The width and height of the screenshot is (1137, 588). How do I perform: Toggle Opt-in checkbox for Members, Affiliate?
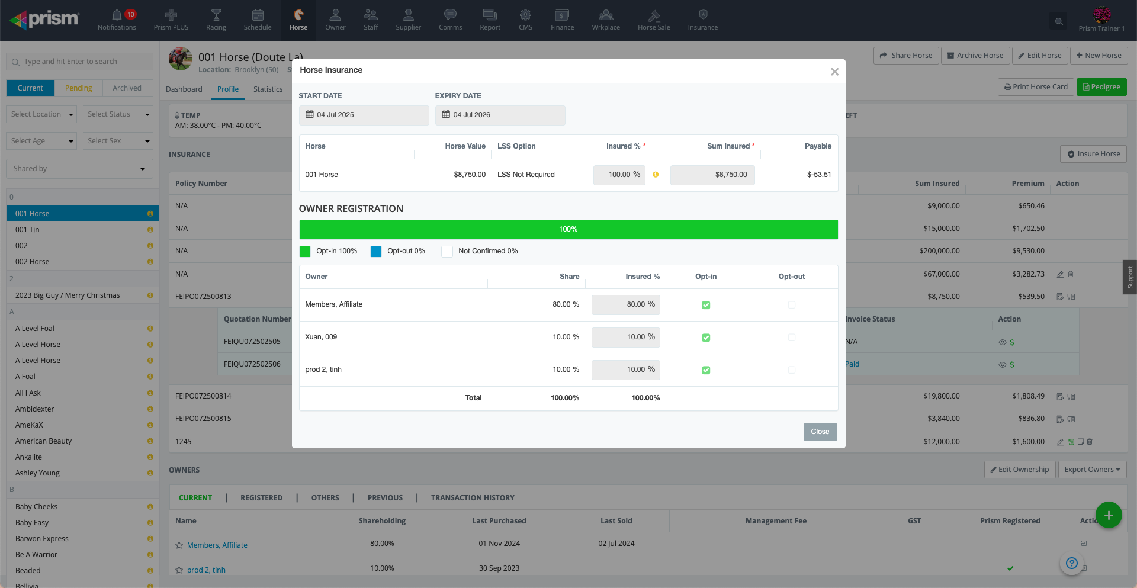point(706,305)
